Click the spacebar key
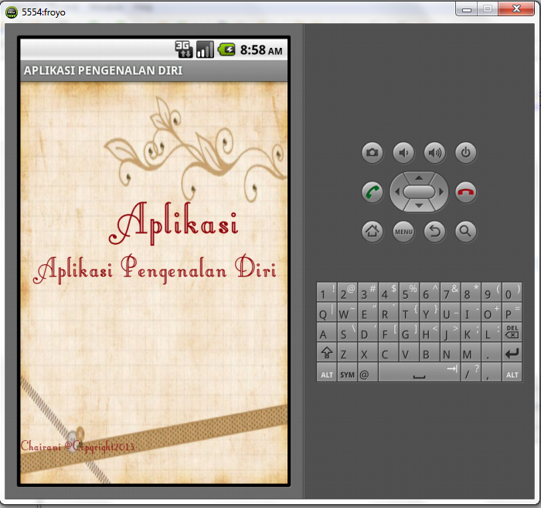Screen dimensions: 541x508 click(419, 373)
